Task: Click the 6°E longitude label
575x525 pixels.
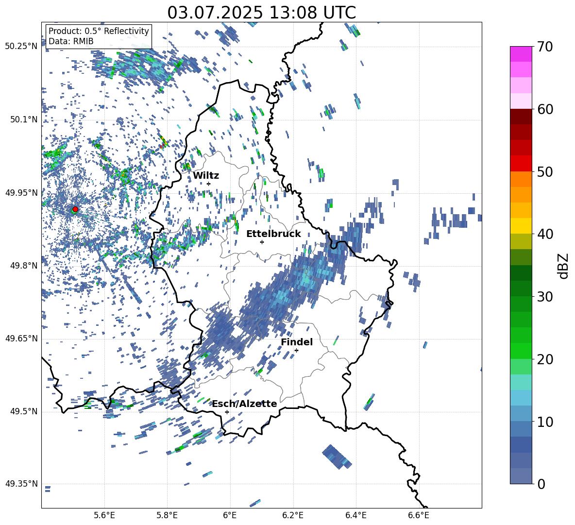Action: [230, 515]
